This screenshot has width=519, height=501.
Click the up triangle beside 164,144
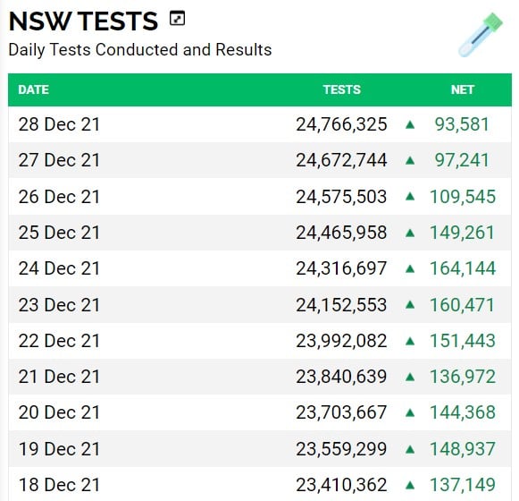(x=410, y=268)
